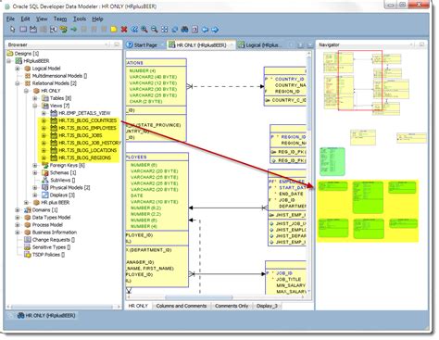Select the New View tool
The height and width of the screenshot is (340, 439).
click(x=33, y=30)
